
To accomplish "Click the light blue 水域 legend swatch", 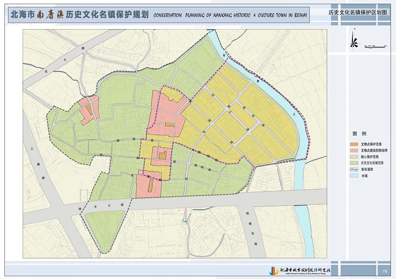I will pyautogui.click(x=354, y=175).
